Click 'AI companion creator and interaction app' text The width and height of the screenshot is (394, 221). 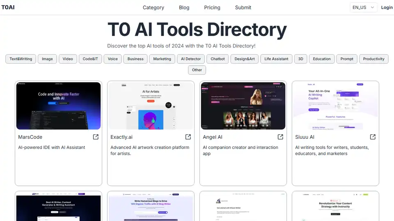tap(241, 151)
